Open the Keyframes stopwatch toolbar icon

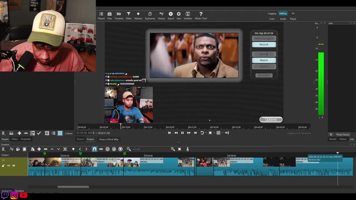click(x=150, y=16)
